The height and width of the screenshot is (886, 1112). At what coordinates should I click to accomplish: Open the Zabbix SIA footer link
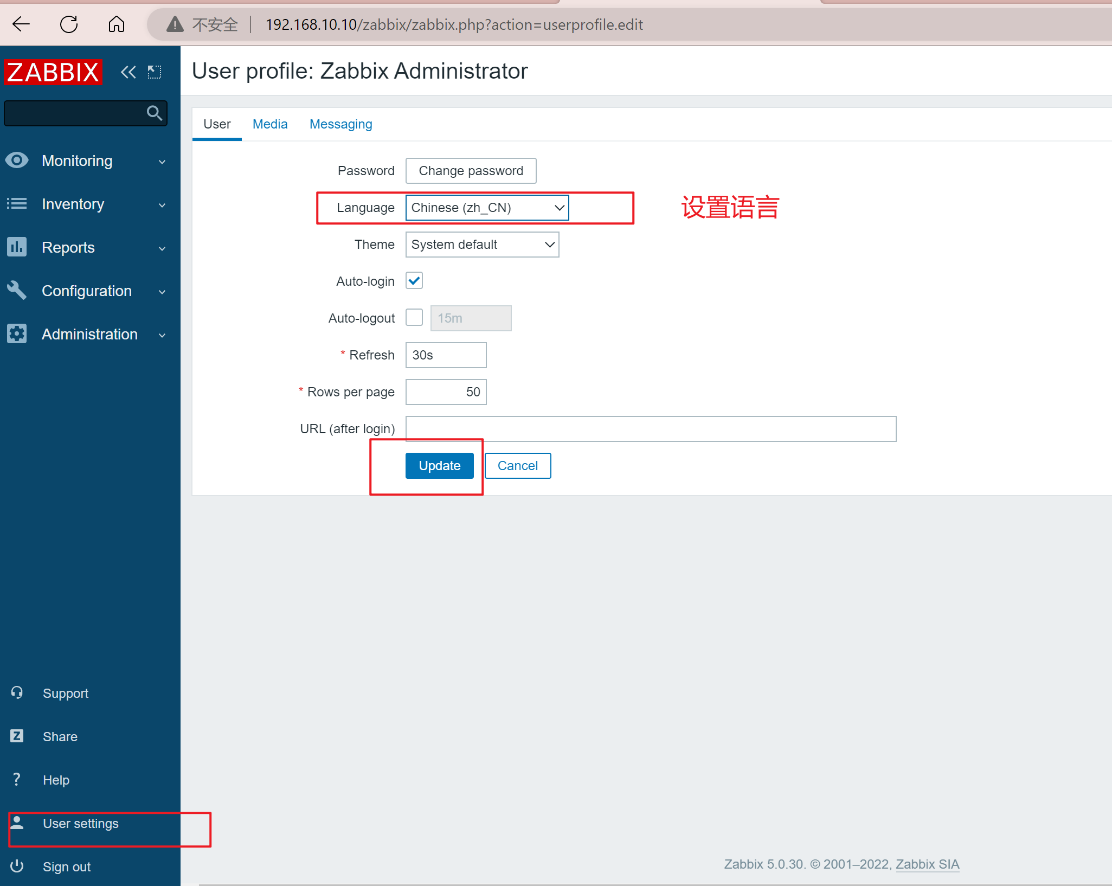928,864
